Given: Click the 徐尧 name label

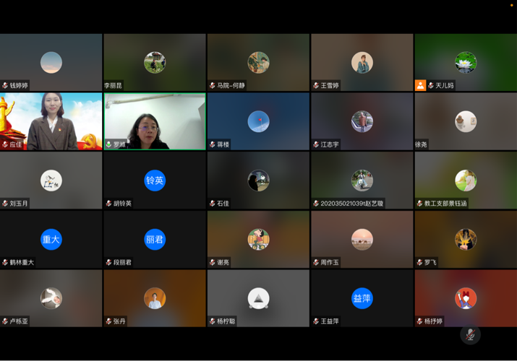Looking at the screenshot, I should (x=421, y=144).
